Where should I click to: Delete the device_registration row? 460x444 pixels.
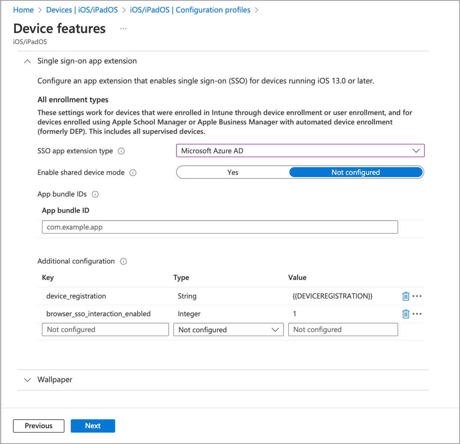pyautogui.click(x=406, y=296)
